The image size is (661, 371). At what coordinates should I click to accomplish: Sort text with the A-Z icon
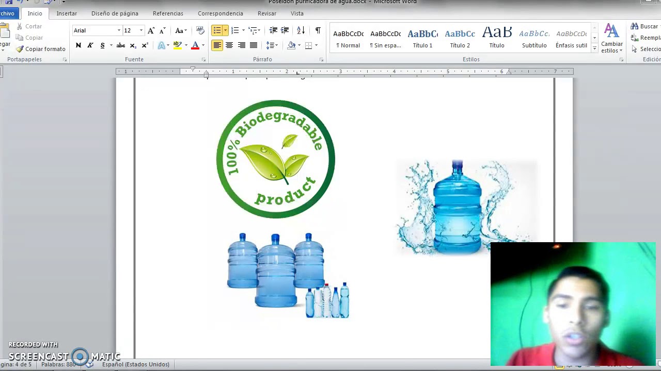pyautogui.click(x=301, y=30)
